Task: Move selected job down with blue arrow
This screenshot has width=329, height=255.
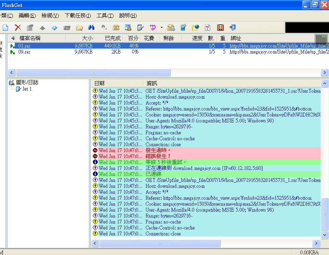Action: tap(55, 28)
